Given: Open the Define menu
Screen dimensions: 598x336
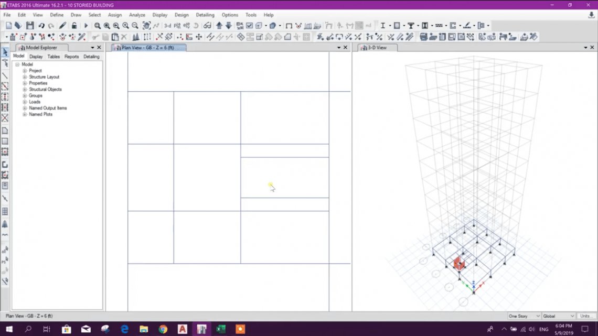Looking at the screenshot, I should pos(57,15).
